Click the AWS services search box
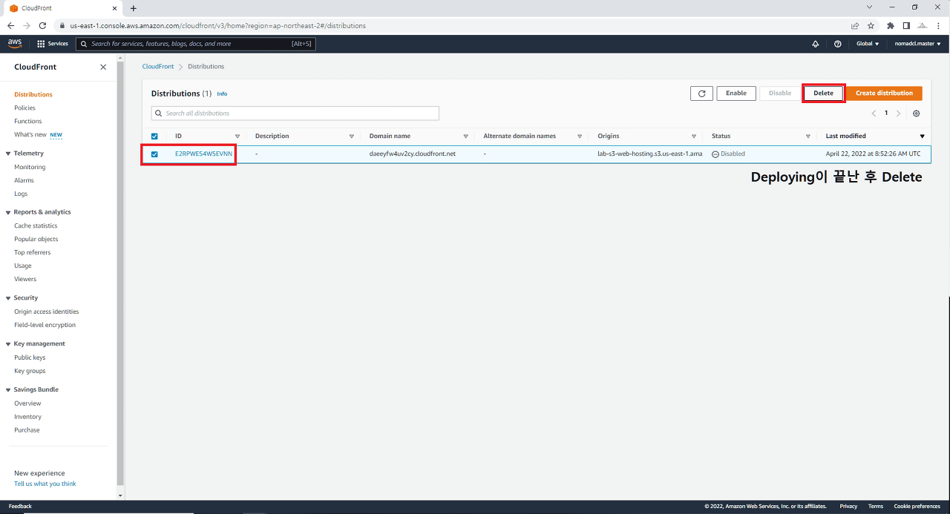The height and width of the screenshot is (514, 950). click(x=196, y=44)
